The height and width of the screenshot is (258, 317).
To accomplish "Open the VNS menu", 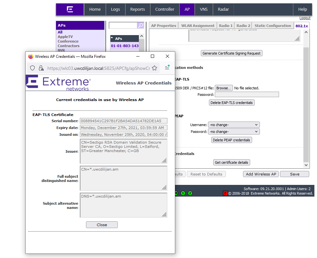I will [203, 9].
